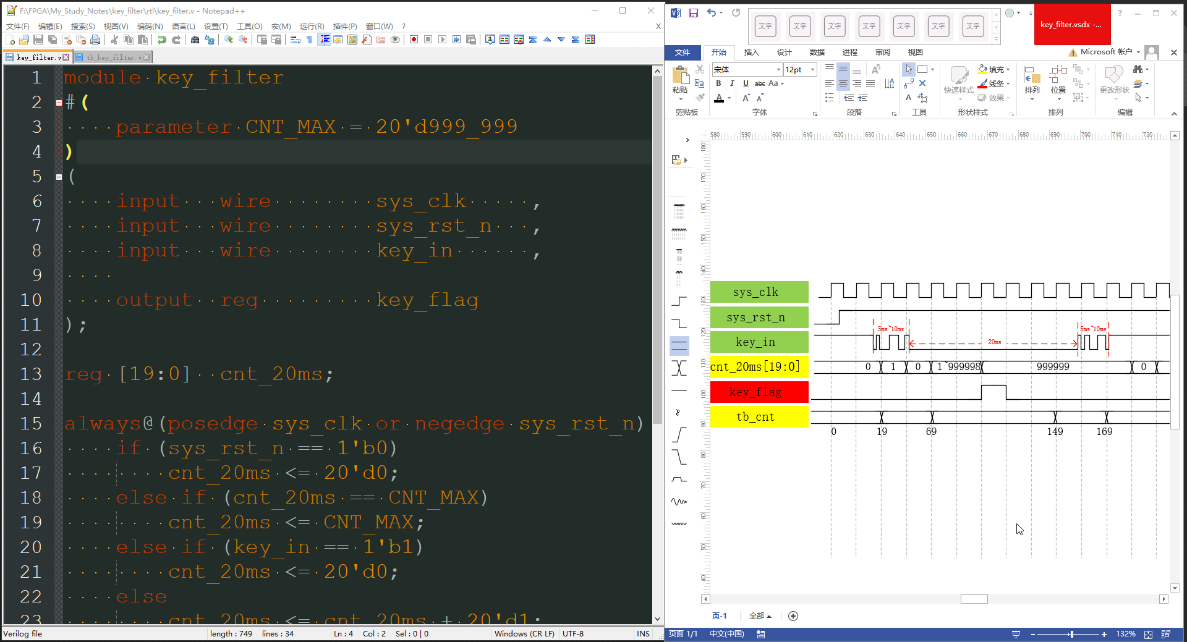Select the connector tool in Visio
1187x642 pixels.
[x=908, y=83]
